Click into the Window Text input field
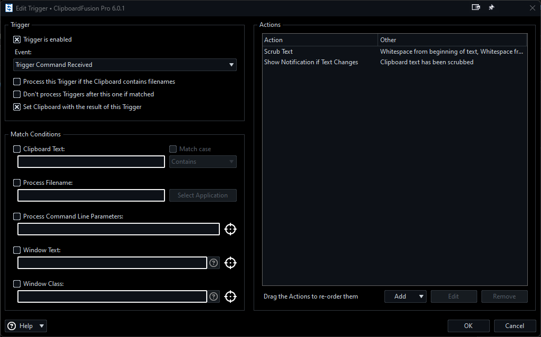The height and width of the screenshot is (337, 541). 112,263
